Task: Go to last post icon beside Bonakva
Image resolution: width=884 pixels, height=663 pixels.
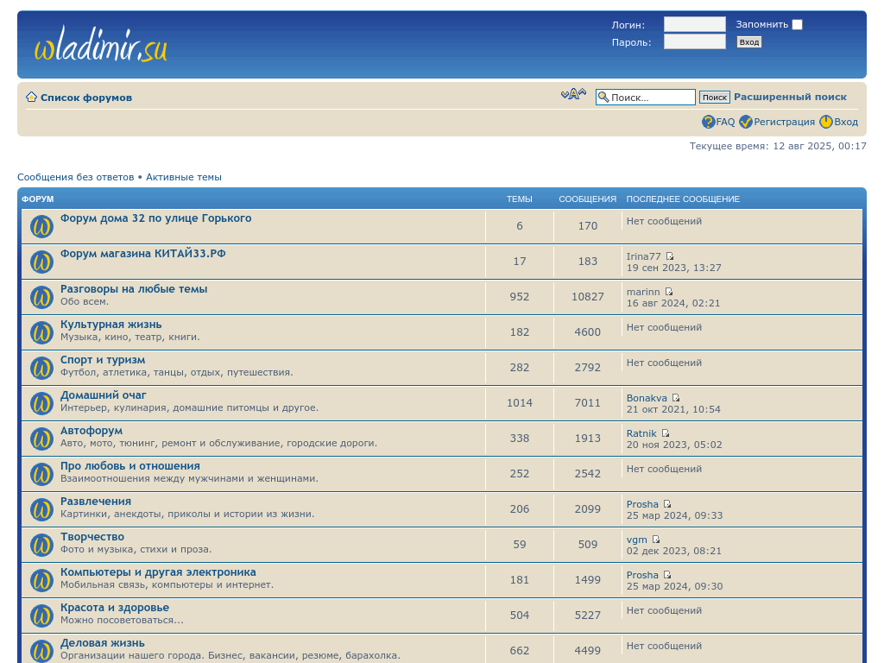Action: tap(676, 398)
